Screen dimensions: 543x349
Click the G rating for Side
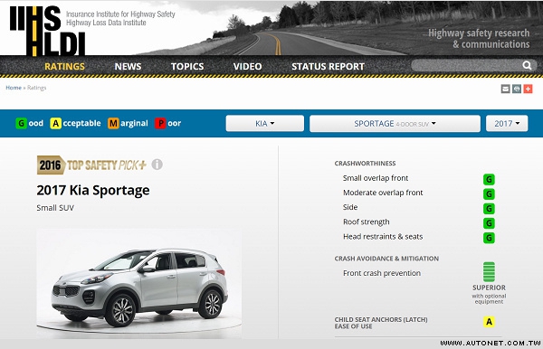(489, 209)
